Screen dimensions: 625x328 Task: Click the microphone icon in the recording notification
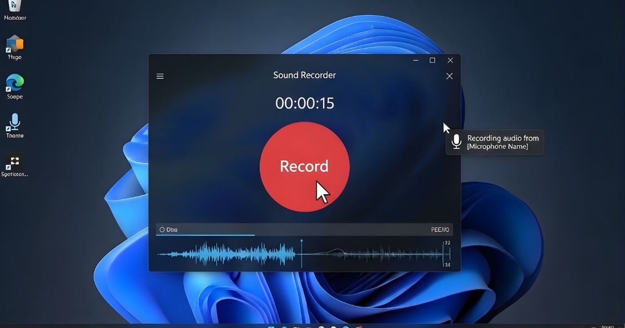click(457, 142)
